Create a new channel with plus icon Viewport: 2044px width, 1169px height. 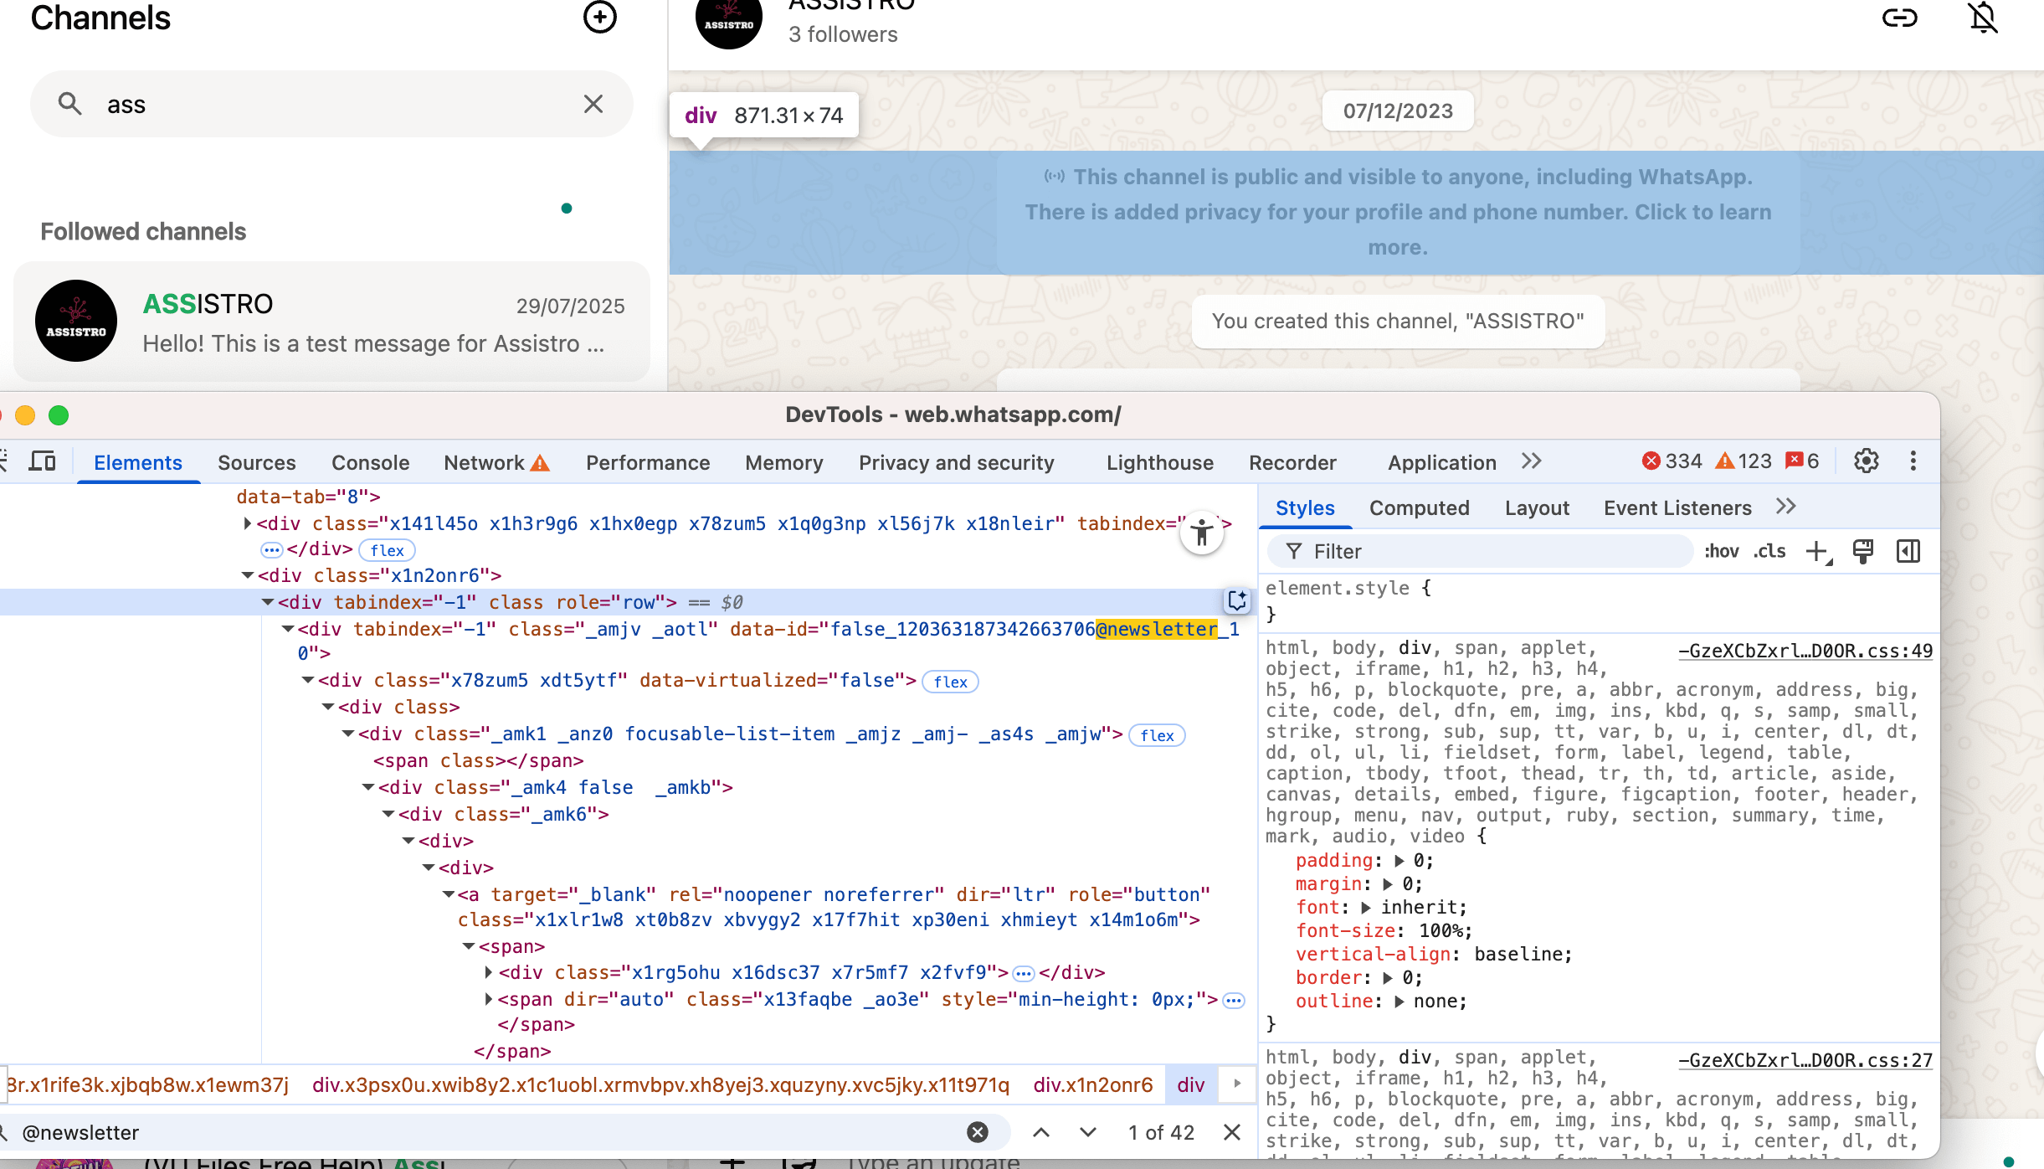click(x=599, y=18)
